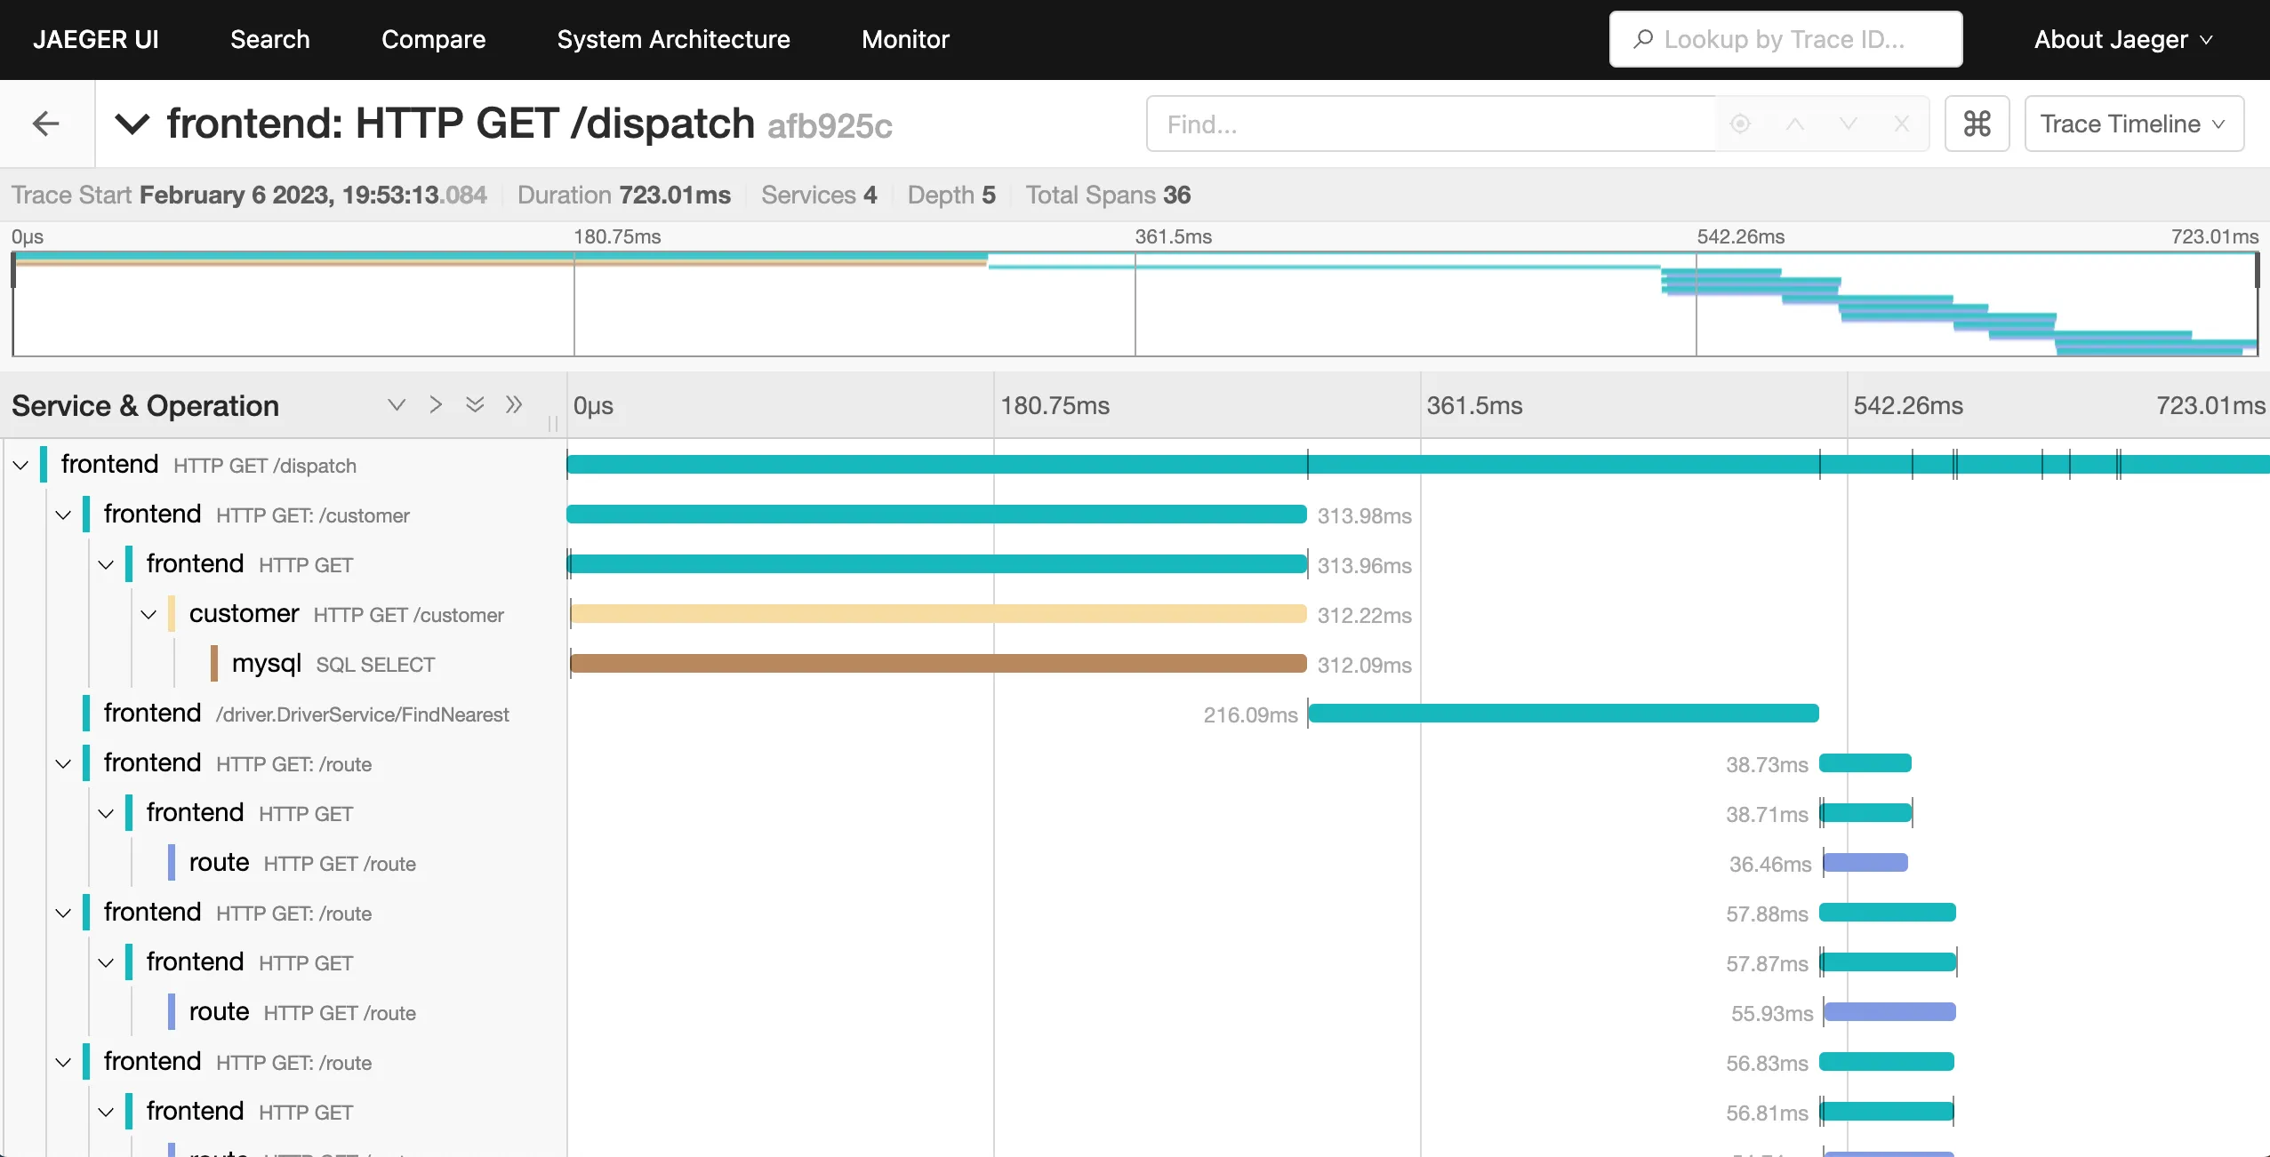The image size is (2270, 1157).
Task: Collapse the frontend HTTP GET row with 38.71ms
Action: [106, 813]
